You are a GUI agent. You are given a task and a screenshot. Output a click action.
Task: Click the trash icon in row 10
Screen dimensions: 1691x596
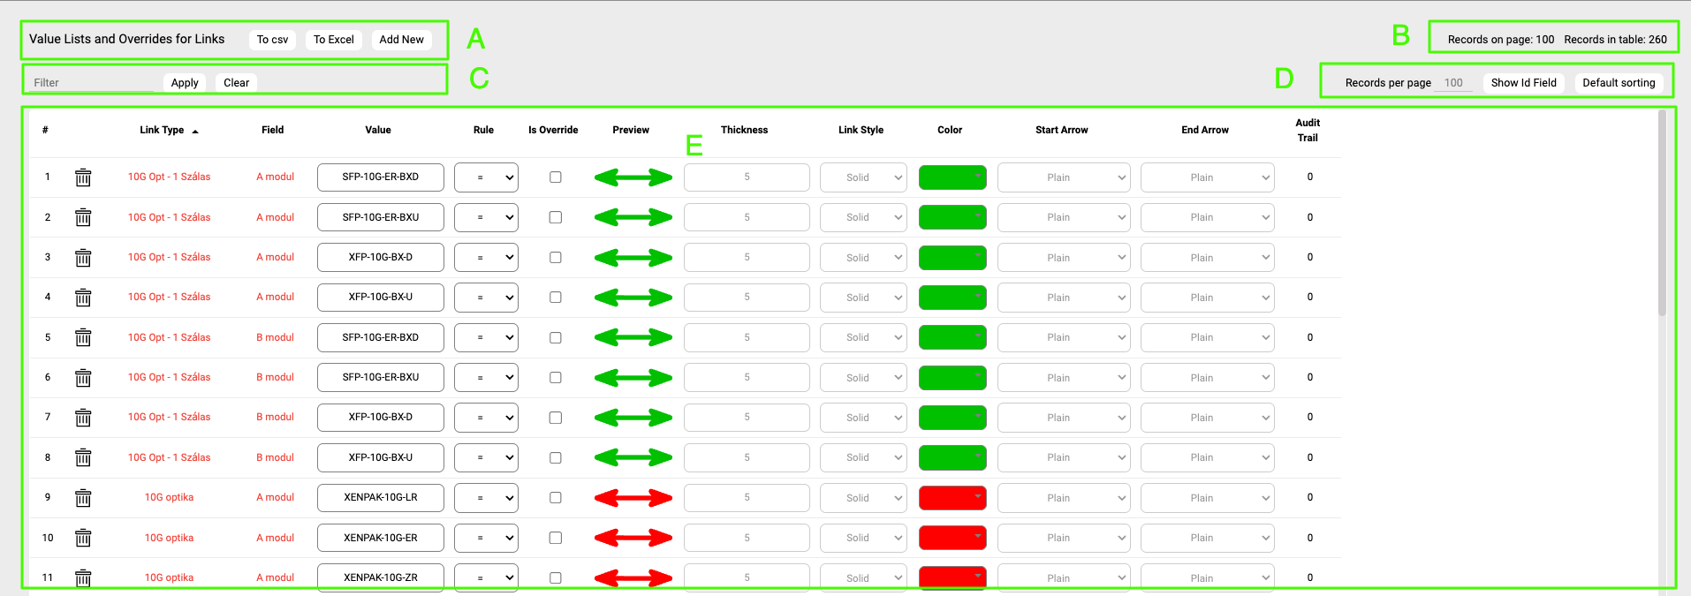(83, 538)
